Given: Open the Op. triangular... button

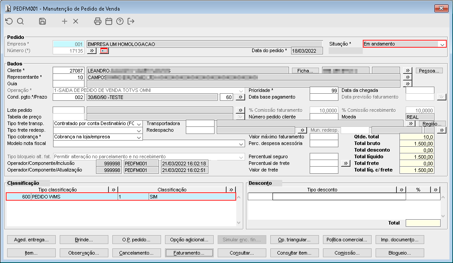Looking at the screenshot, I should coord(294,240).
